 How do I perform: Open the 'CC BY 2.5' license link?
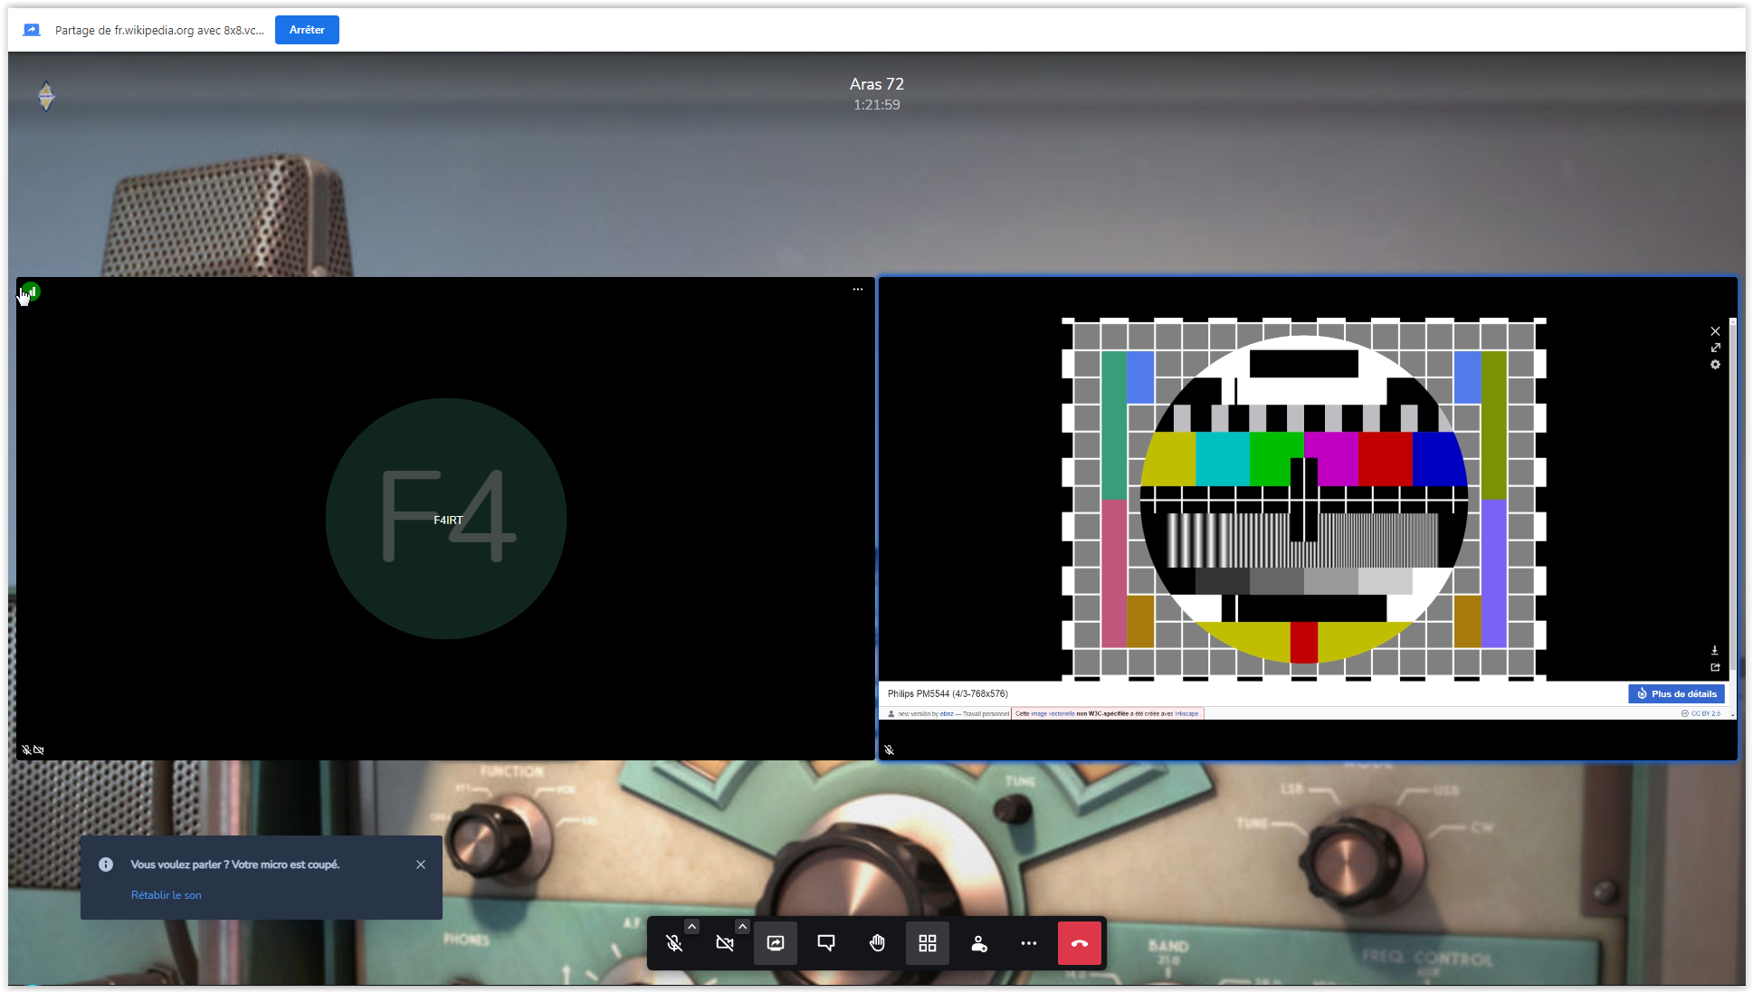tap(1705, 714)
